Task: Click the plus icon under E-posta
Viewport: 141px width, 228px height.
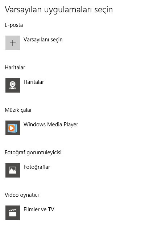Action: coord(13,43)
